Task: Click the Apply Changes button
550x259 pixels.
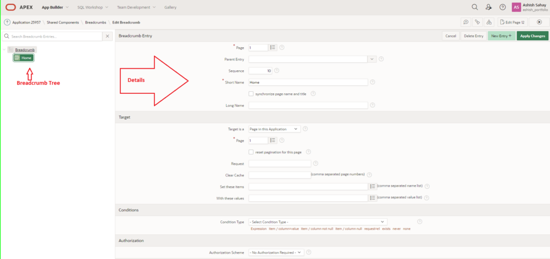Action: coord(532,36)
